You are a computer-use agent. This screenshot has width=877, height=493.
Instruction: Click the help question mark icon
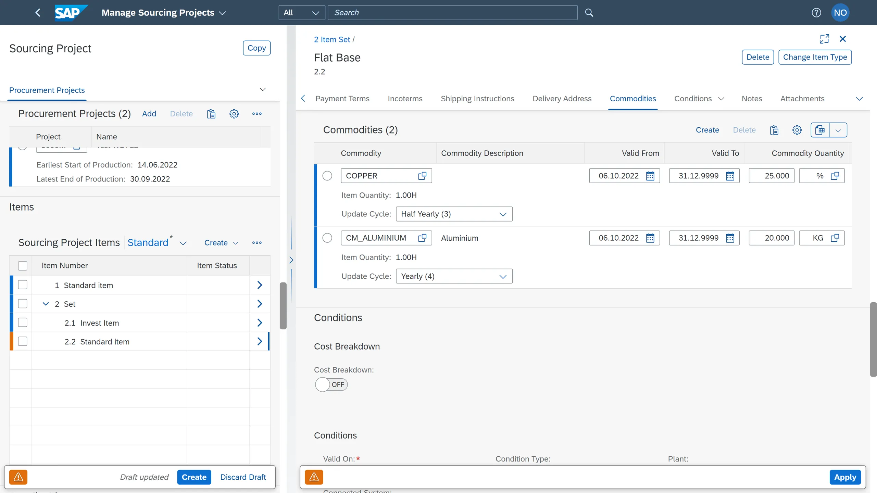tap(816, 12)
